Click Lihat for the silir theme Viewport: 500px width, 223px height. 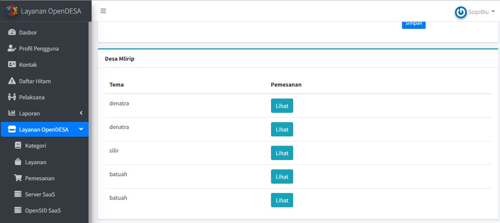coord(282,153)
